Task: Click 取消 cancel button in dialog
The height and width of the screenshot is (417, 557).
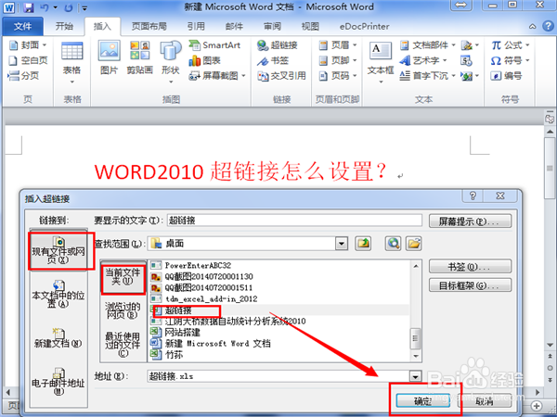Action: (x=485, y=401)
